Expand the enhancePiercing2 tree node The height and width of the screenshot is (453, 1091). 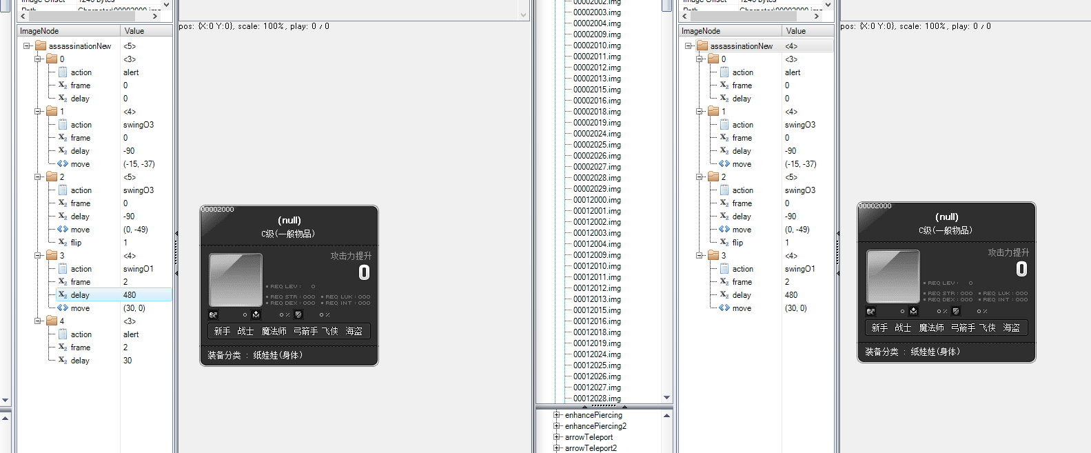click(557, 426)
